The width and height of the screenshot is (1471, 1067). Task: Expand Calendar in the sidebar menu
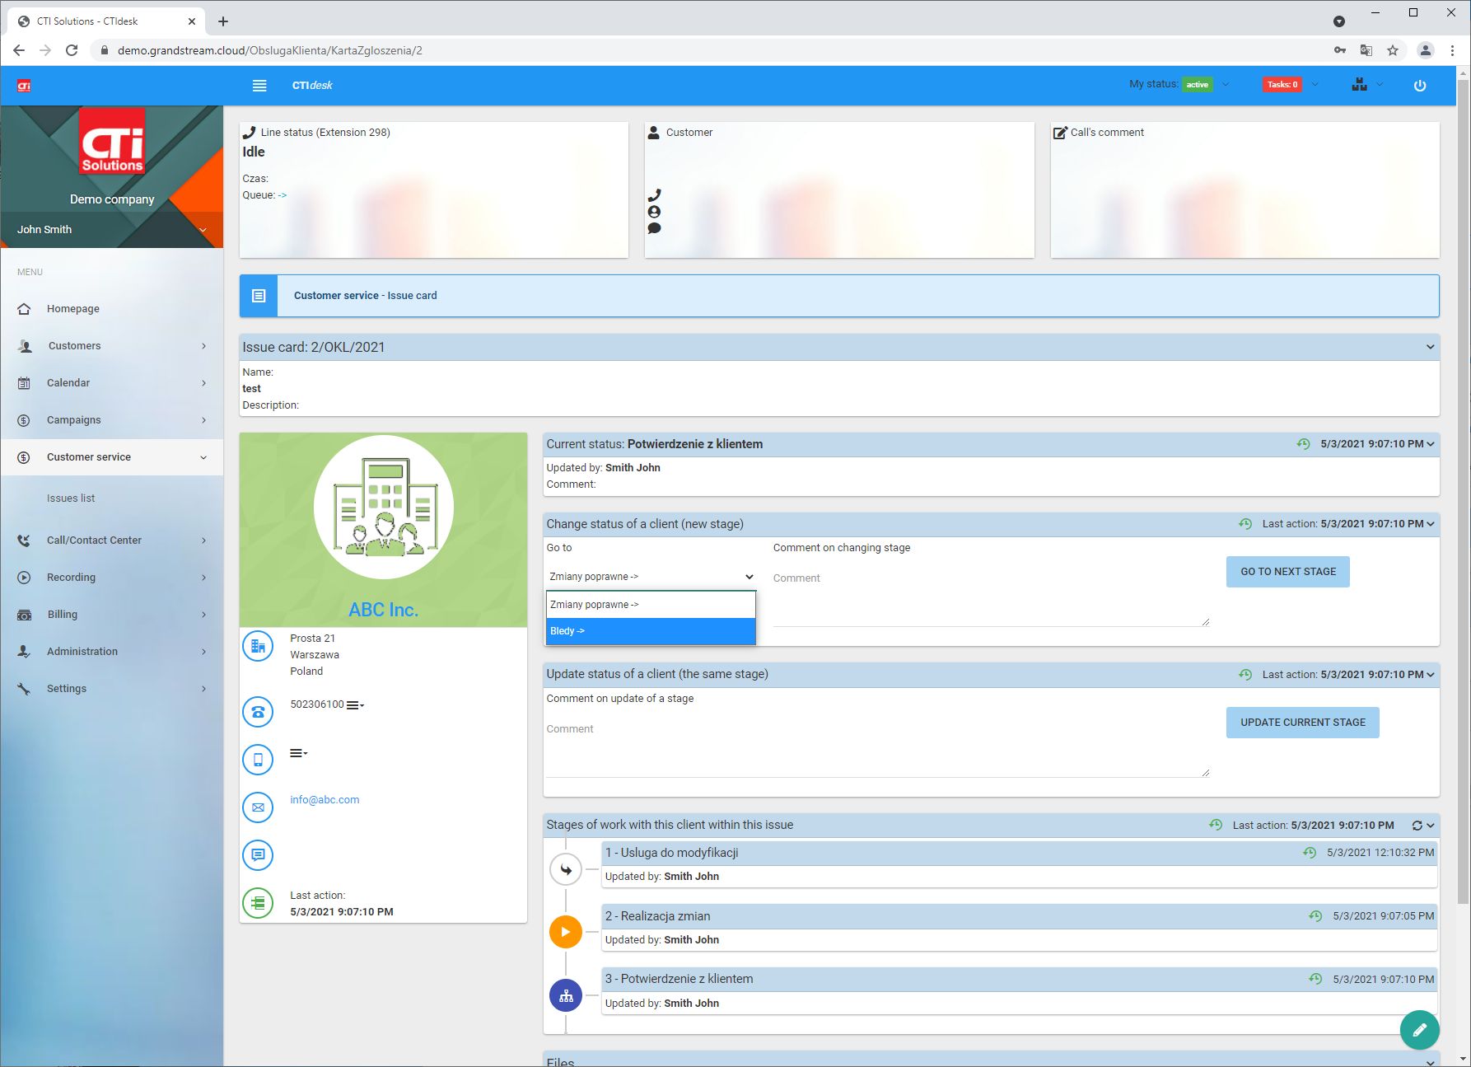pyautogui.click(x=112, y=383)
